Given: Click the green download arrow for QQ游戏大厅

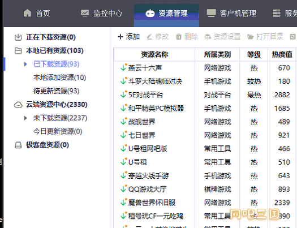Looking at the screenshot, I should tap(123, 189).
